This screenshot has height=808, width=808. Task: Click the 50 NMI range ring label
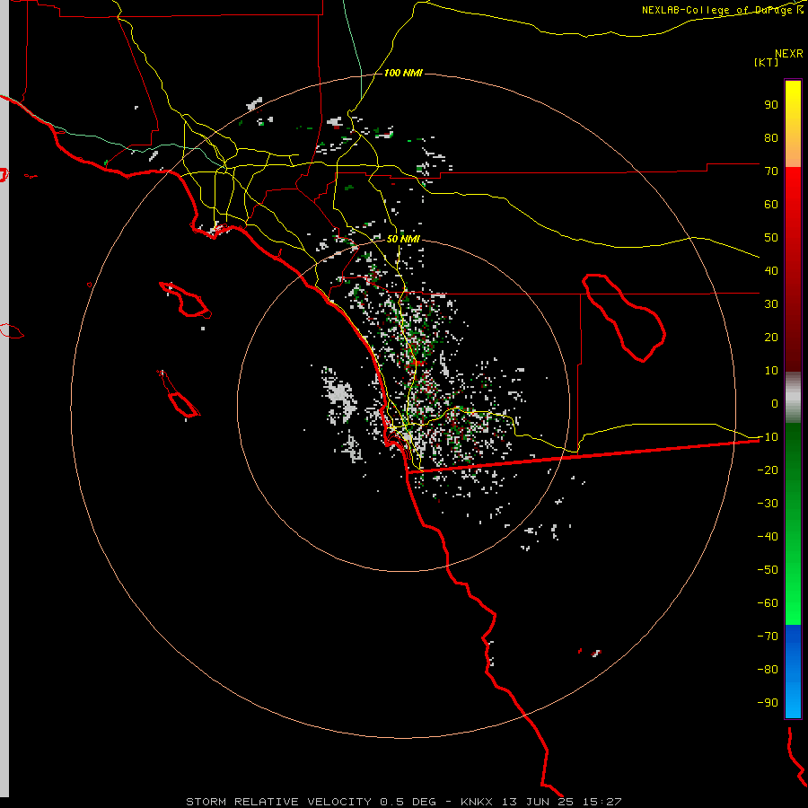[403, 239]
